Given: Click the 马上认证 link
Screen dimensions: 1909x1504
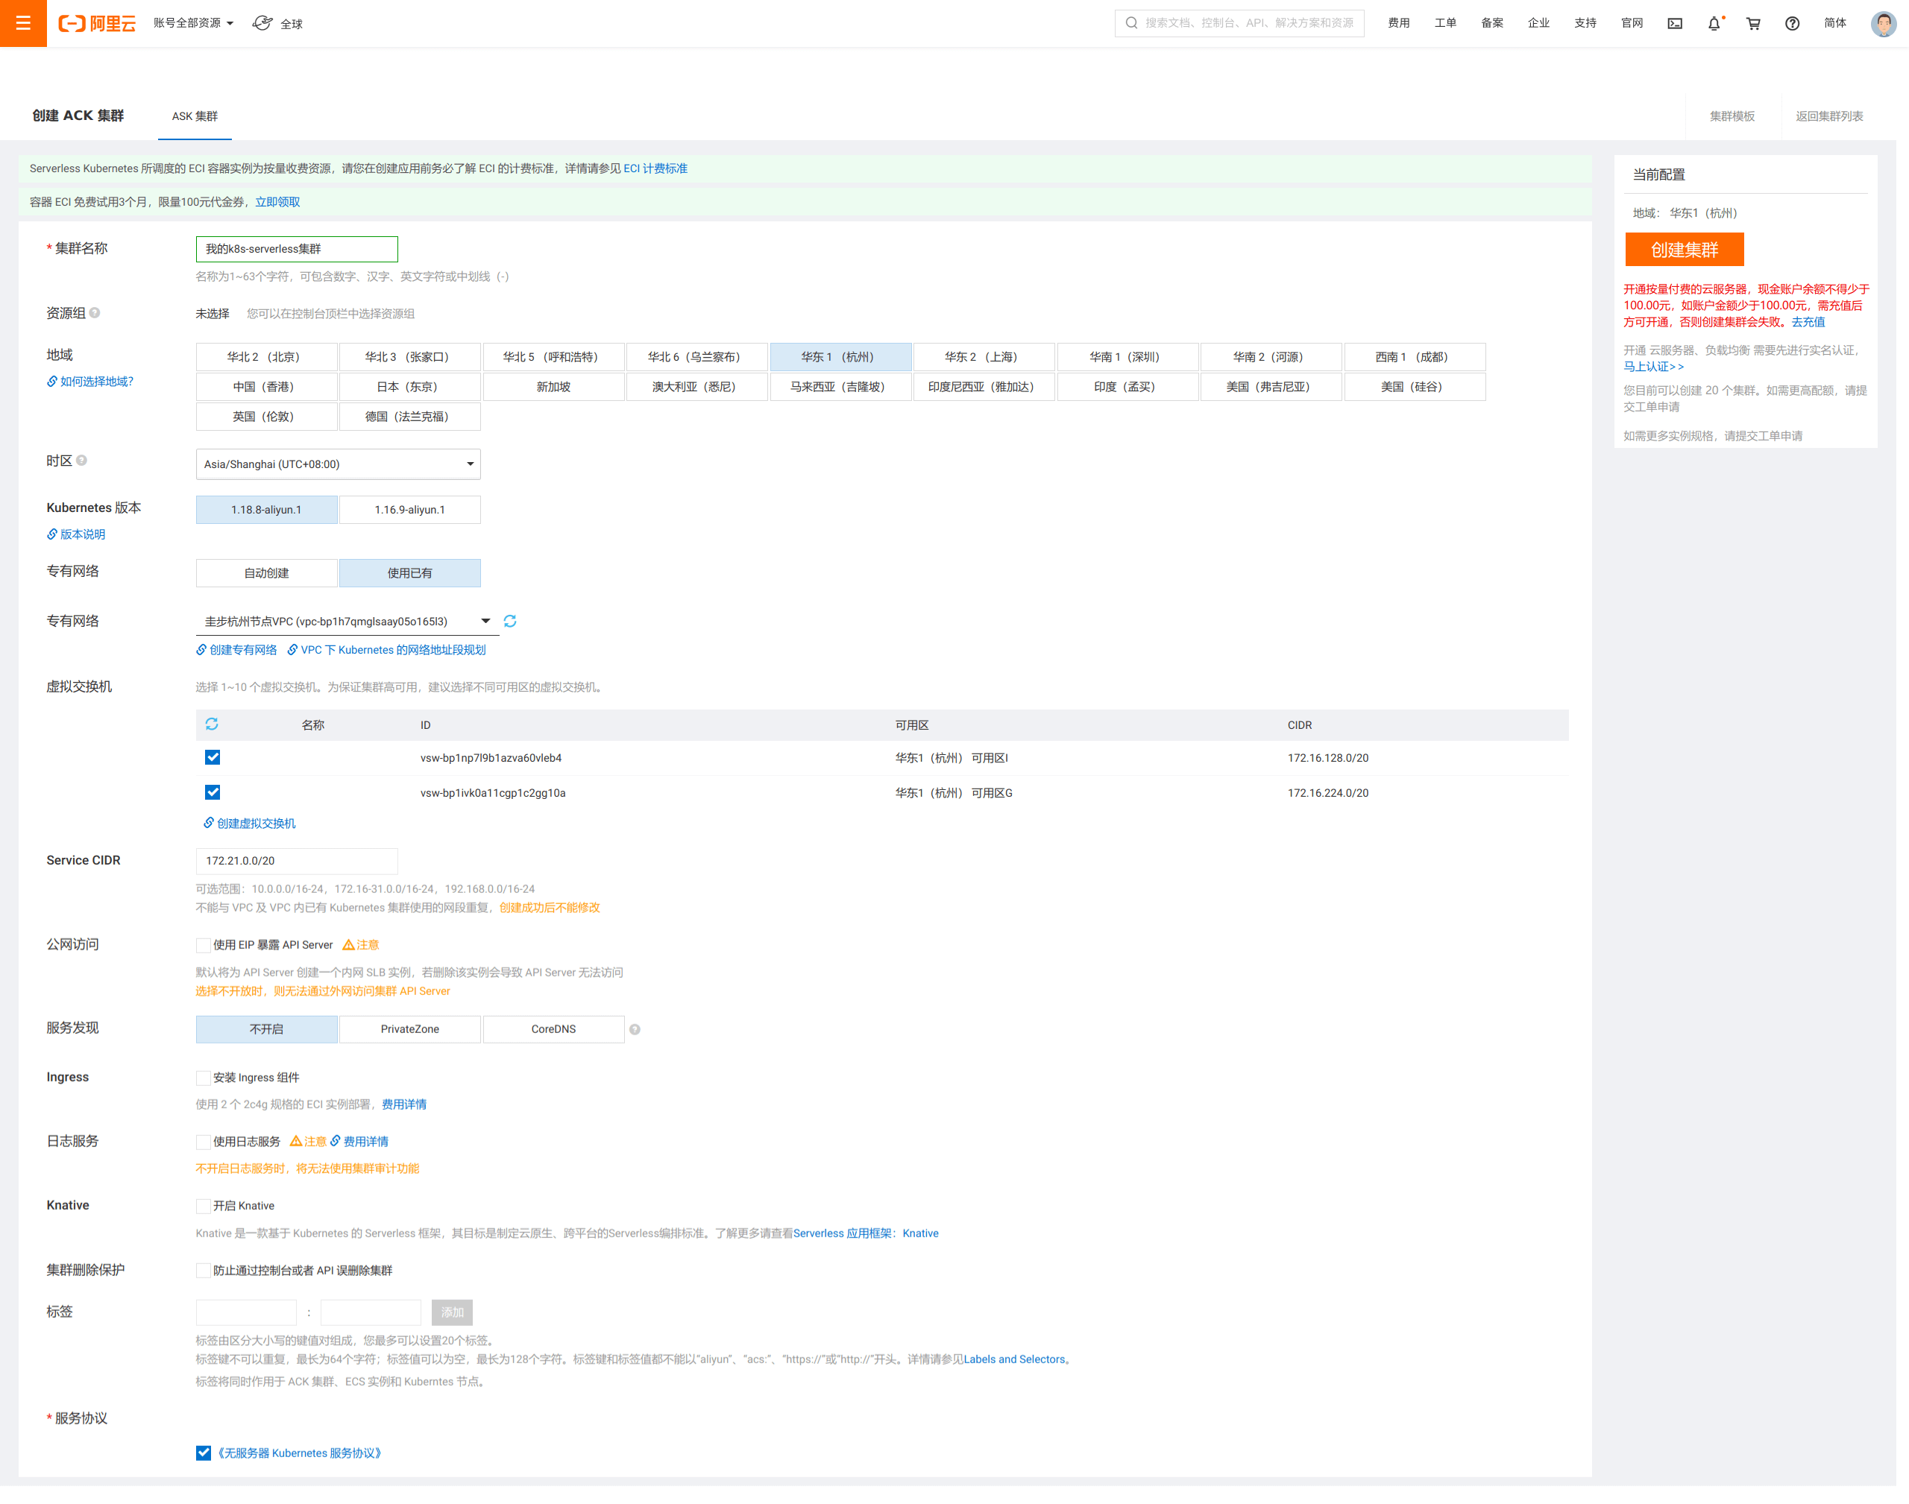Looking at the screenshot, I should (x=1653, y=367).
